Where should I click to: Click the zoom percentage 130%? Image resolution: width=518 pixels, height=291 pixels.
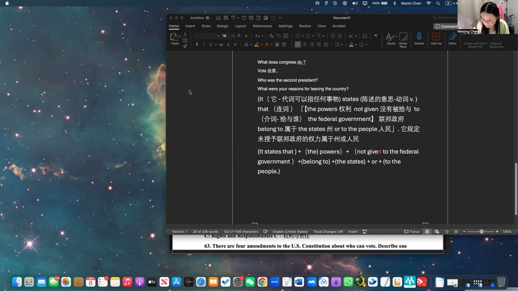coord(507,232)
